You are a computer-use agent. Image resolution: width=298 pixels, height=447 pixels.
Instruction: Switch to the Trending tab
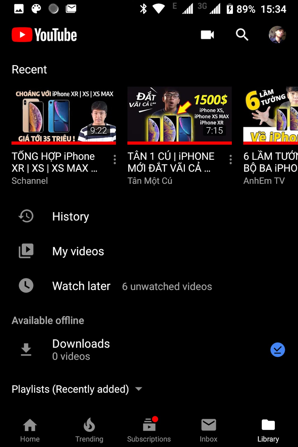(89, 431)
